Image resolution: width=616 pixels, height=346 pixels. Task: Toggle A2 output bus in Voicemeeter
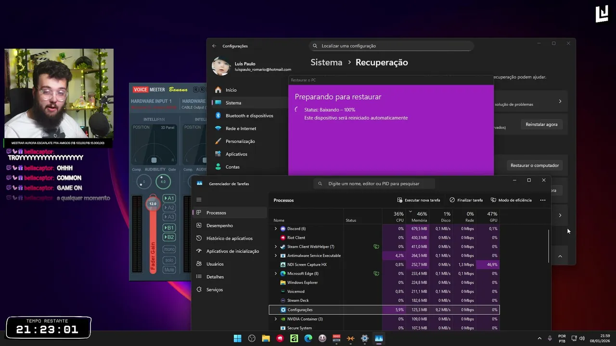pos(169,208)
